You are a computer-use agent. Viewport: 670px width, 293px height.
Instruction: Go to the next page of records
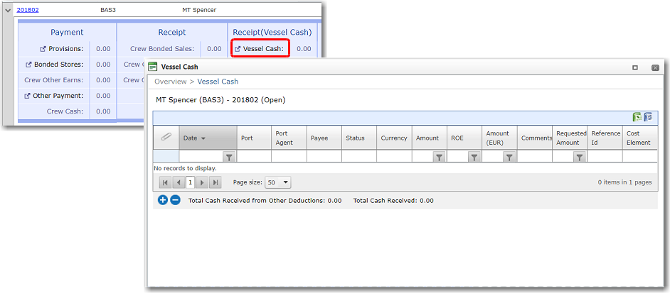pyautogui.click(x=202, y=182)
